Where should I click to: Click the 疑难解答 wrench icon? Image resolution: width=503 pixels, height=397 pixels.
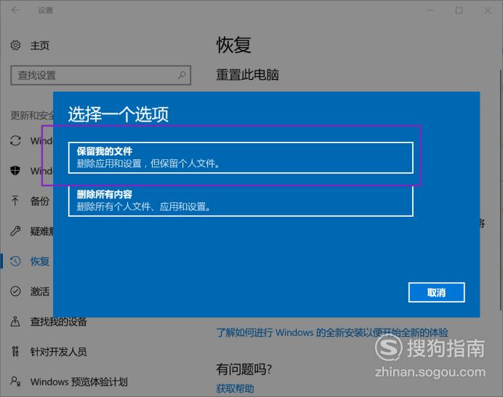coord(15,230)
